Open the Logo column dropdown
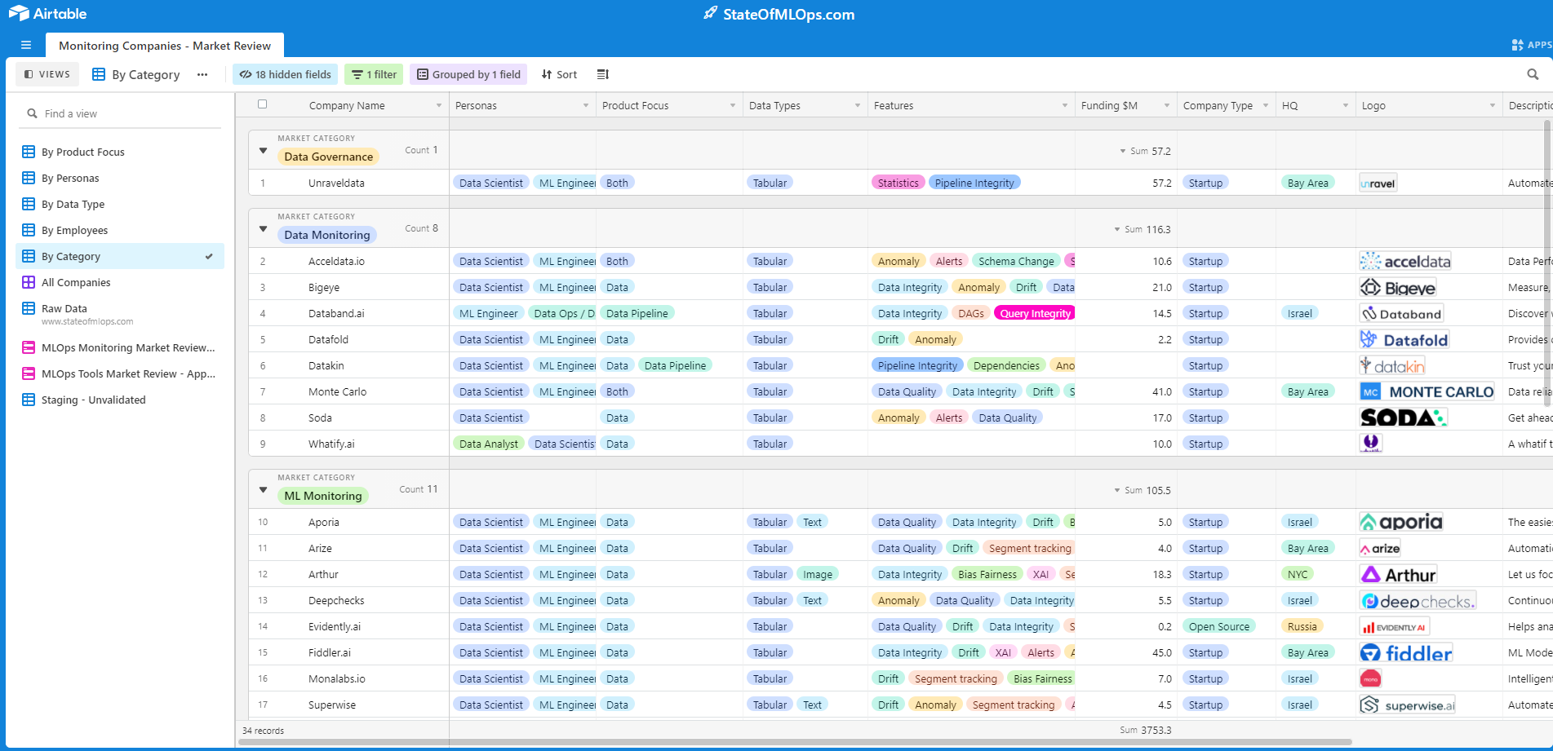1553x751 pixels. [x=1493, y=106]
